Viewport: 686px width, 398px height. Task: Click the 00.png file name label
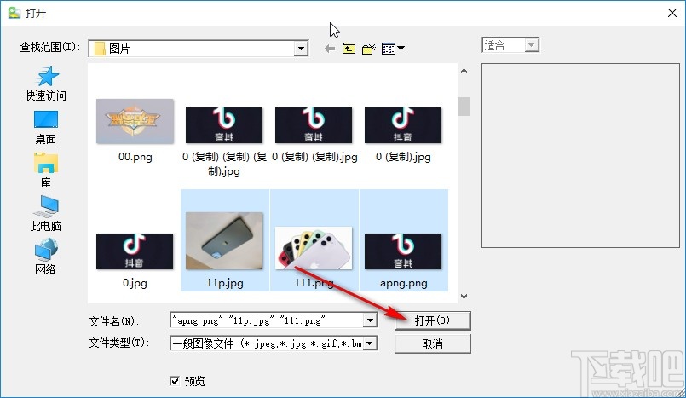pos(135,157)
